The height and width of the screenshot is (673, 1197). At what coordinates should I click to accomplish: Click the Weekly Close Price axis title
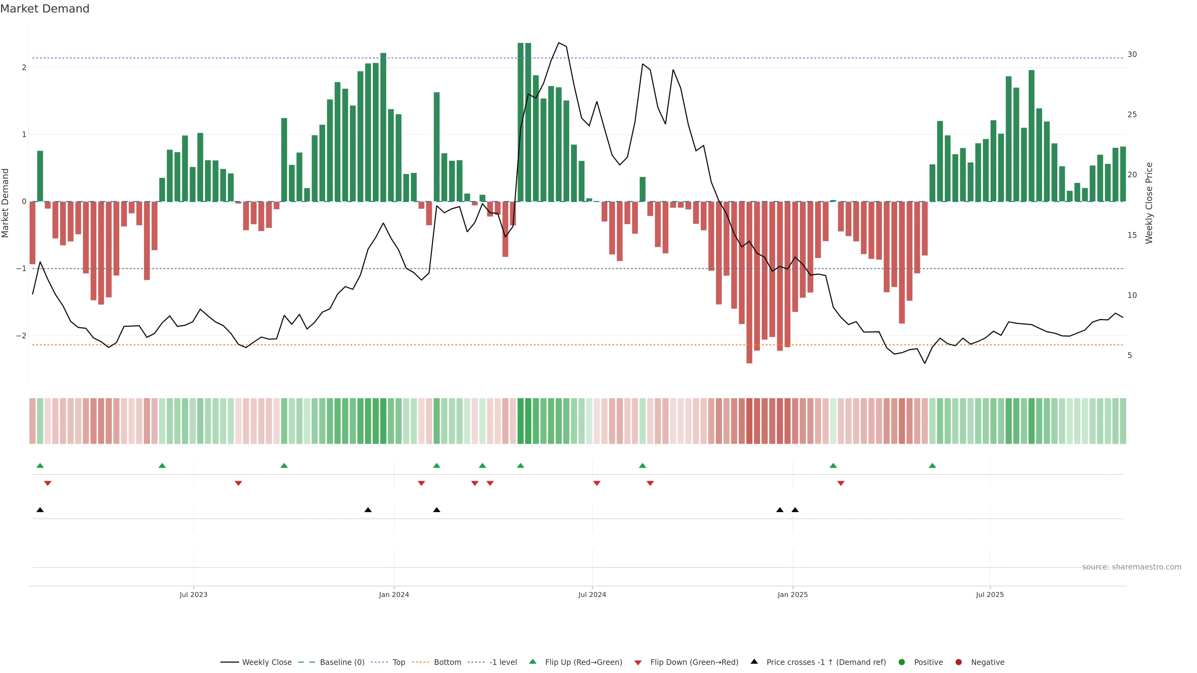[x=1149, y=203]
